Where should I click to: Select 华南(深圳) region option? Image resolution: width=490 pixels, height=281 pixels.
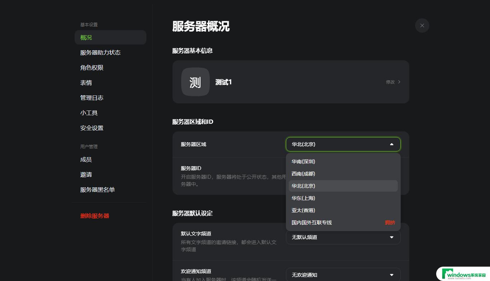tap(343, 161)
